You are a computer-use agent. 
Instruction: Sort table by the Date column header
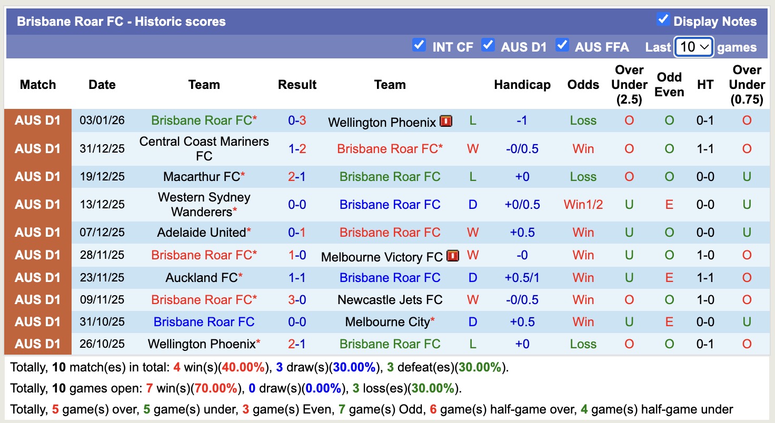tap(102, 84)
